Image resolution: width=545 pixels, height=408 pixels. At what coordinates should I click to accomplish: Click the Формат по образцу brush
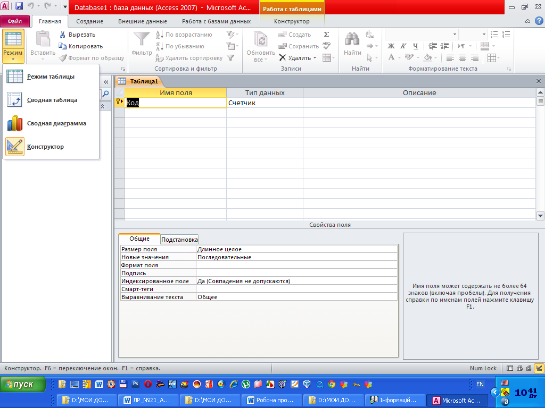click(63, 58)
